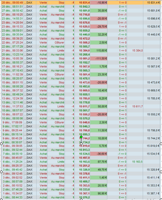Click date '3 déc., 09:12:45'
The width and height of the screenshot is (162, 200).
pyautogui.click(x=13, y=174)
